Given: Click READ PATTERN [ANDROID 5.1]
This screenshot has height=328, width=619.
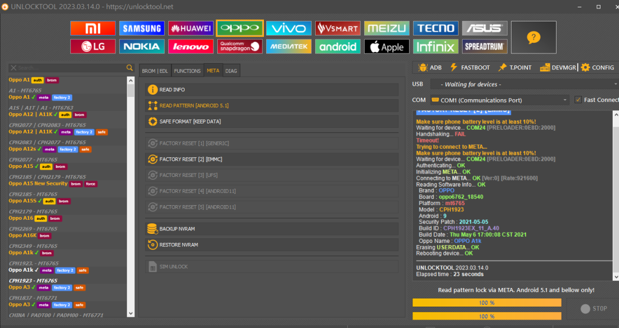Looking at the screenshot, I should click(x=272, y=105).
